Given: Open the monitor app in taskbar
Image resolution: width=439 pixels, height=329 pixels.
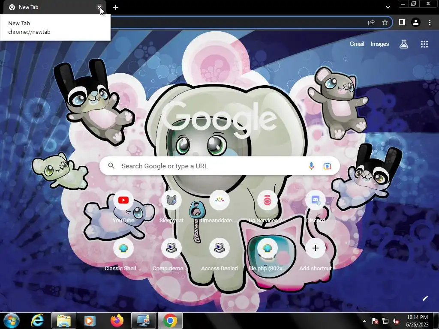Looking at the screenshot, I should (x=144, y=320).
